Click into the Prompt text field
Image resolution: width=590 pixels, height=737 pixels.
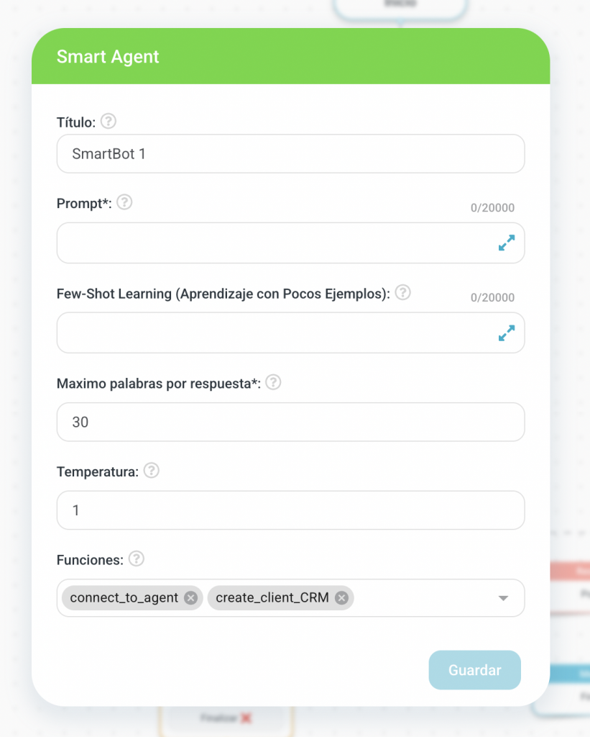(273, 243)
